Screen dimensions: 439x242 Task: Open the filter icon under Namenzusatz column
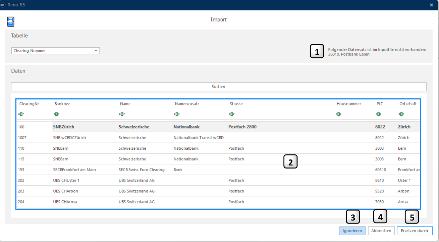(x=176, y=114)
